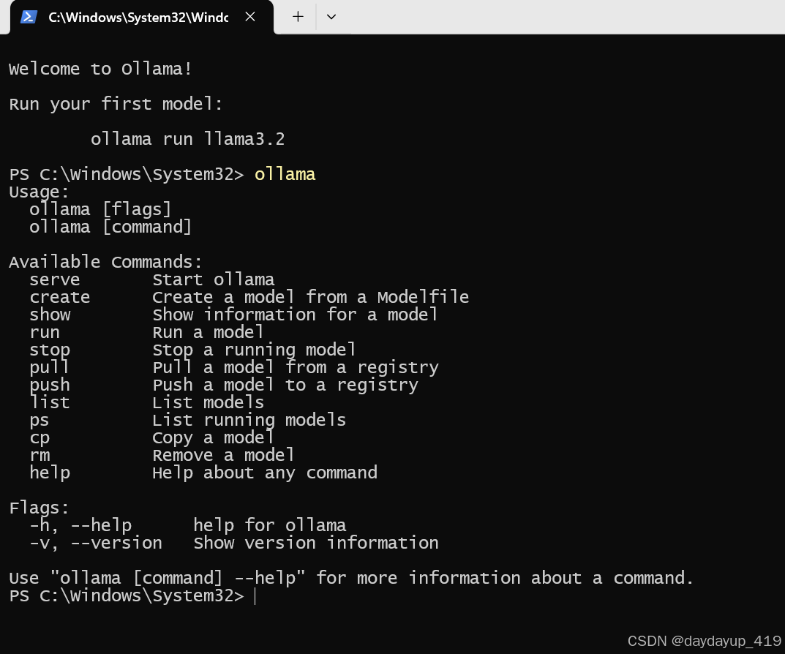The width and height of the screenshot is (785, 654).
Task: Click the PowerShell icon in the tab
Action: tap(29, 17)
